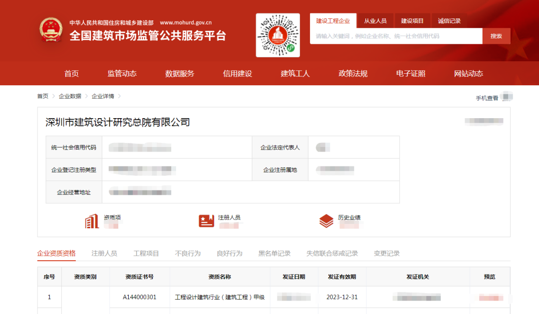Viewport: 539px width, 314px height.
Task: Open 首页 in the main navigation
Action: 71,73
